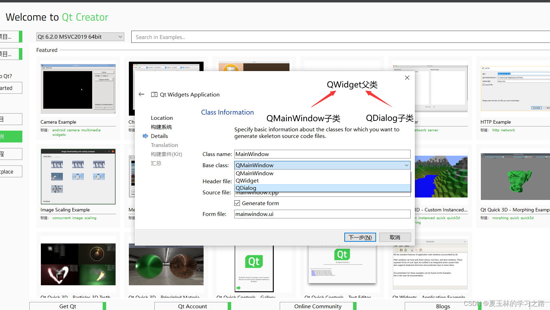Screen dimensions: 550x310
Task: Click the back arrow in the wizard dialog
Action: [141, 94]
